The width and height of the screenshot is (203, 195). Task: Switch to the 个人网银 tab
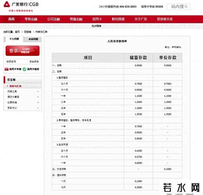coord(14,39)
